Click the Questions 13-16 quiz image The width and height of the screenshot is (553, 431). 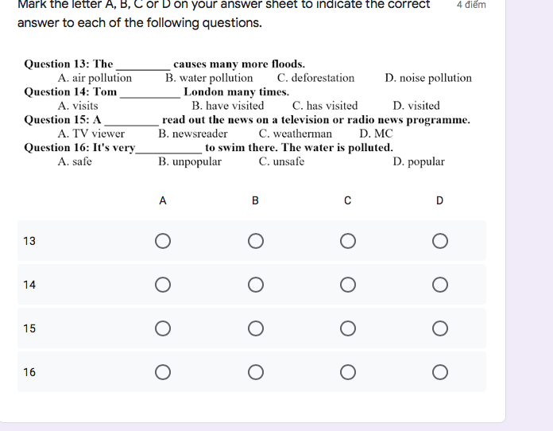[247, 112]
